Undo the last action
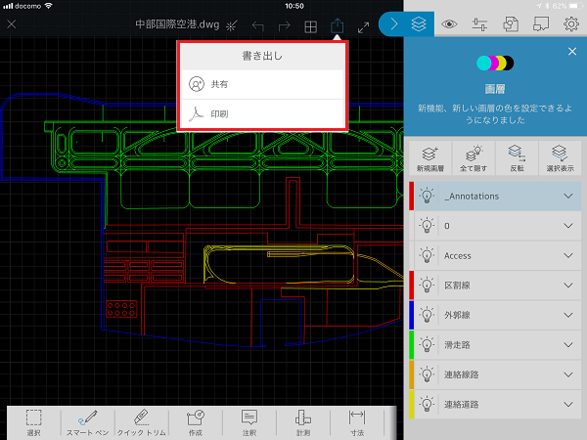Viewport: 587px width, 440px height. (x=257, y=25)
